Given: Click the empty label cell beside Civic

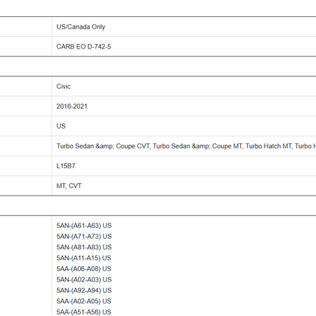Looking at the screenshot, I should pyautogui.click(x=26, y=87).
